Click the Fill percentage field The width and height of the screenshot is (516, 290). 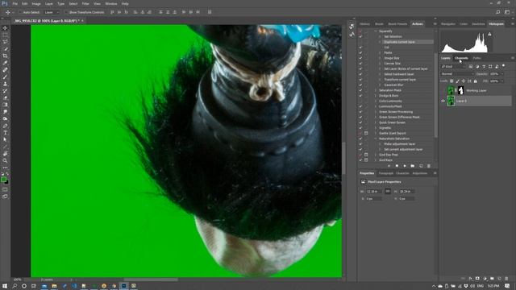[x=494, y=81]
